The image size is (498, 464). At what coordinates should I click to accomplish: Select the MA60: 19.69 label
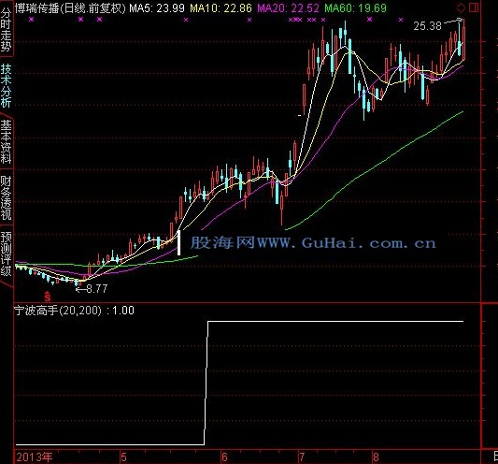(355, 7)
